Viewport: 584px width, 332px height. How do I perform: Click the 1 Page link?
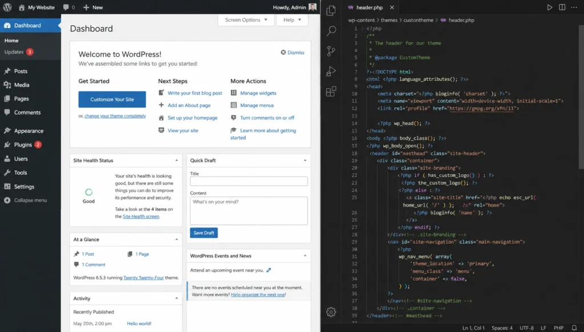click(x=142, y=254)
